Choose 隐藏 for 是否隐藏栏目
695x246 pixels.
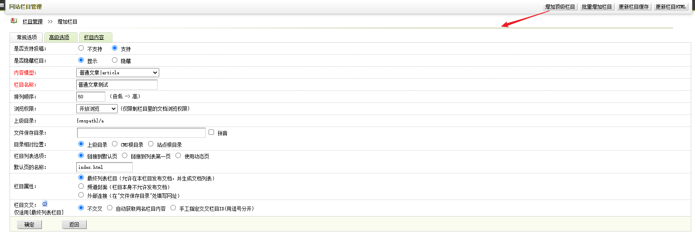[115, 60]
